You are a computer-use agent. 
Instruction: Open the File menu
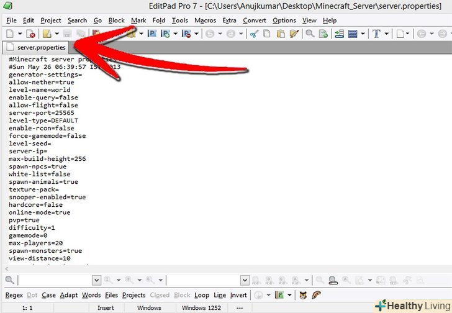[11, 20]
